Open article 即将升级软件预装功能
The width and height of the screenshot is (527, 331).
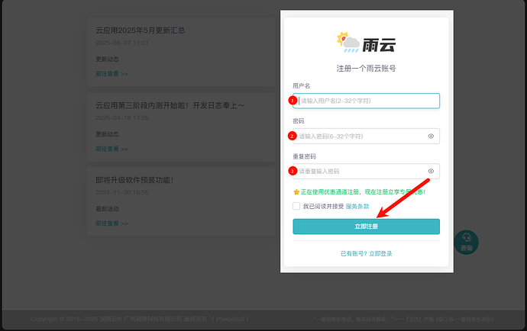click(134, 180)
